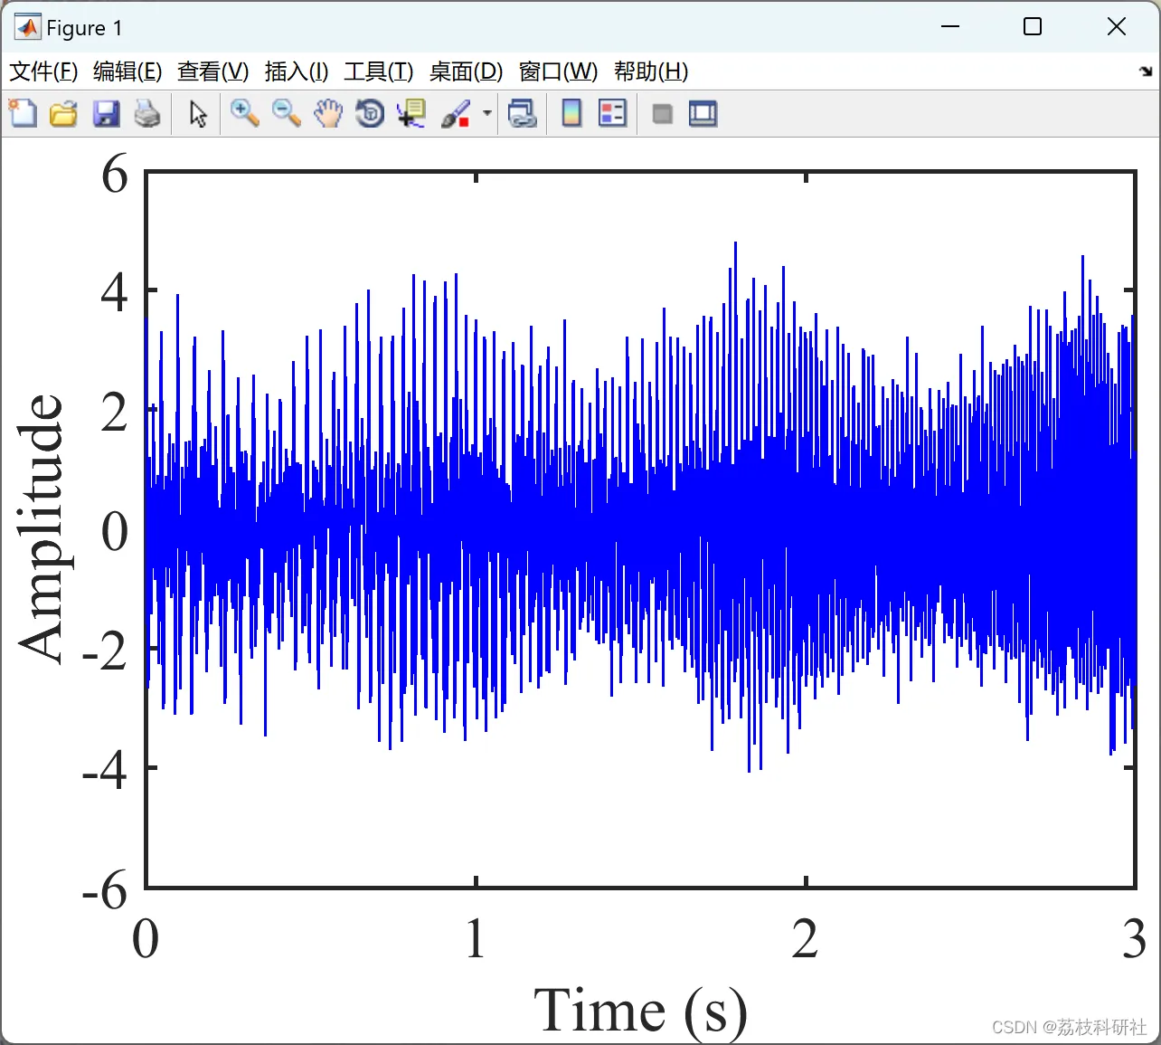Close the Figure 1 window

coord(1117,27)
